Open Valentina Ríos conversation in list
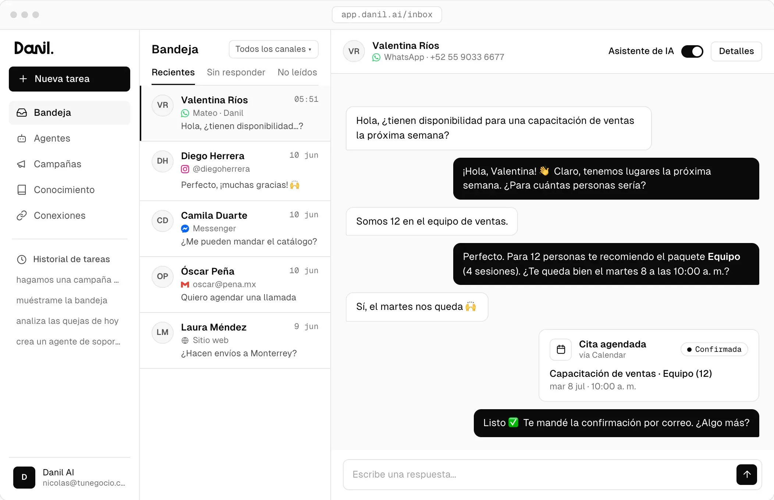Image resolution: width=774 pixels, height=500 pixels. click(x=235, y=113)
